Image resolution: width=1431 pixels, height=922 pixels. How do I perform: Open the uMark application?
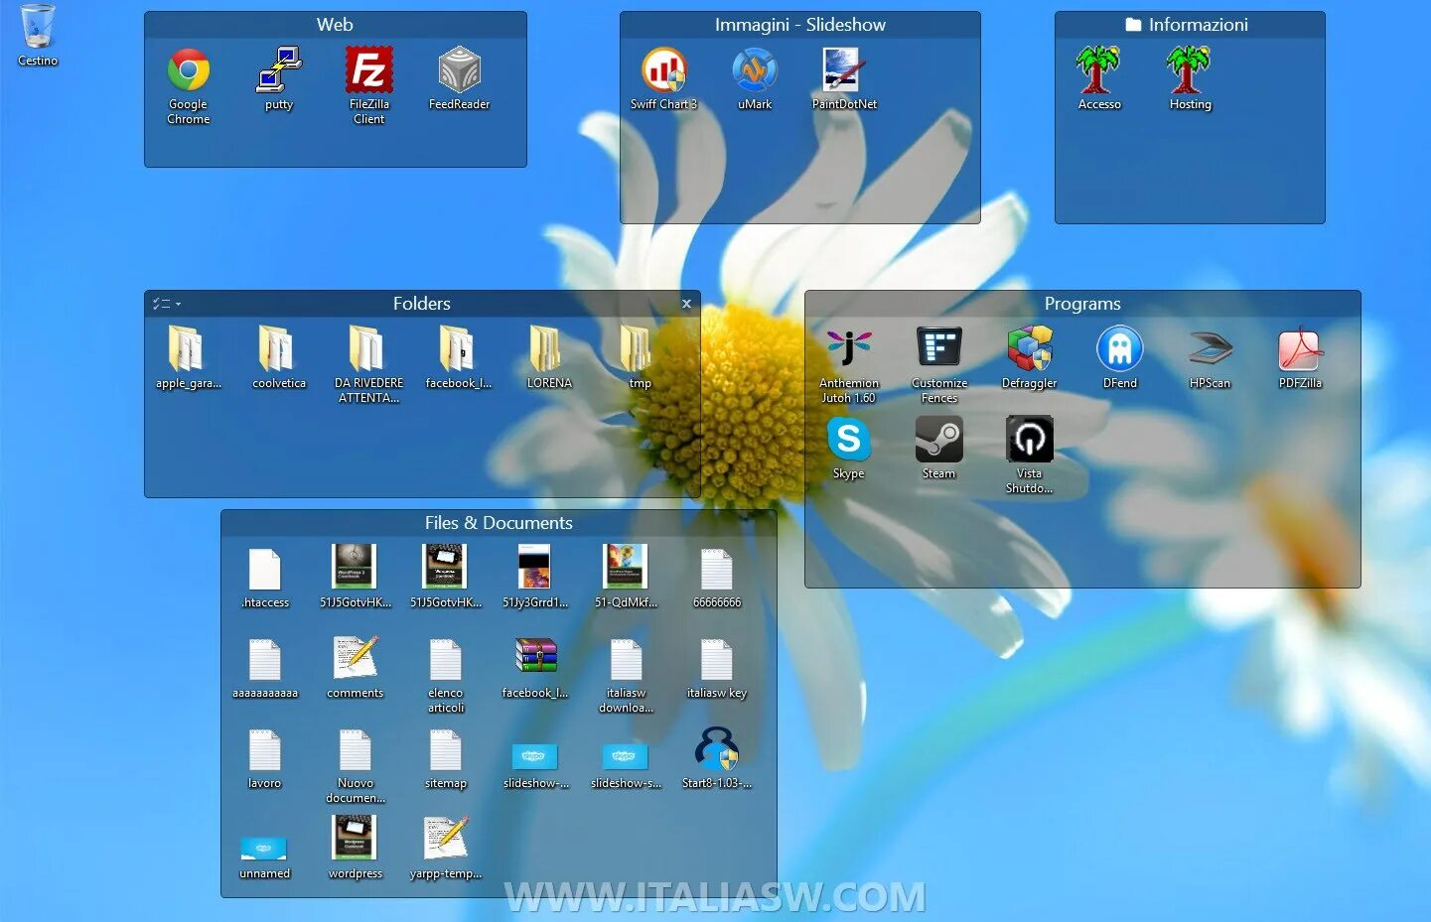[755, 78]
